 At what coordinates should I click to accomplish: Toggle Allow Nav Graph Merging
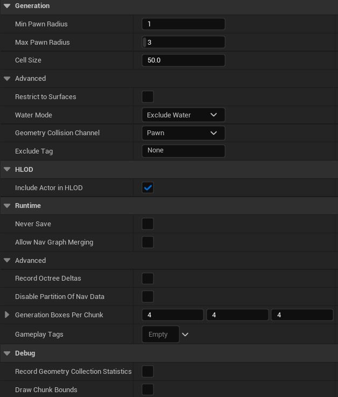(x=147, y=242)
